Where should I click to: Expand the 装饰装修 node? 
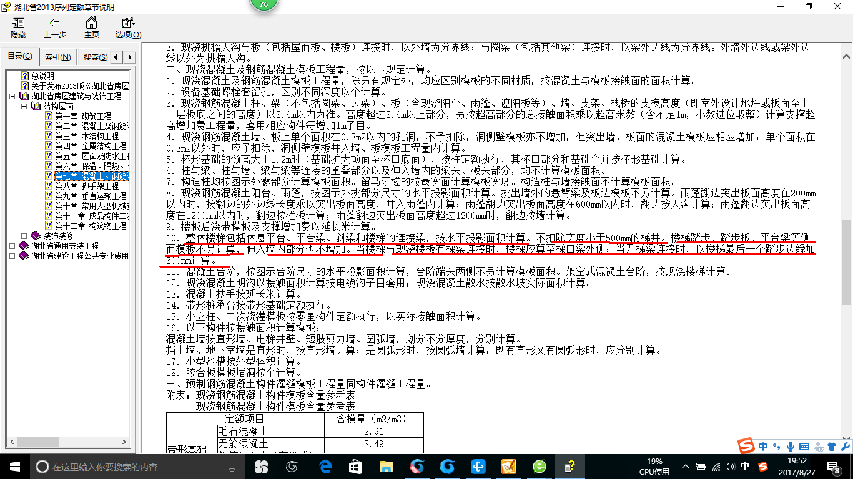coord(24,236)
